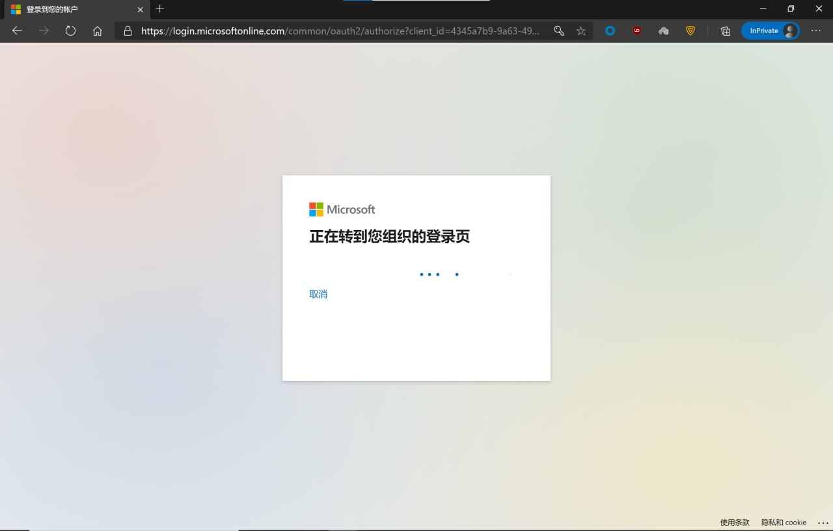Go back to the previous page
The height and width of the screenshot is (531, 833).
tap(17, 31)
